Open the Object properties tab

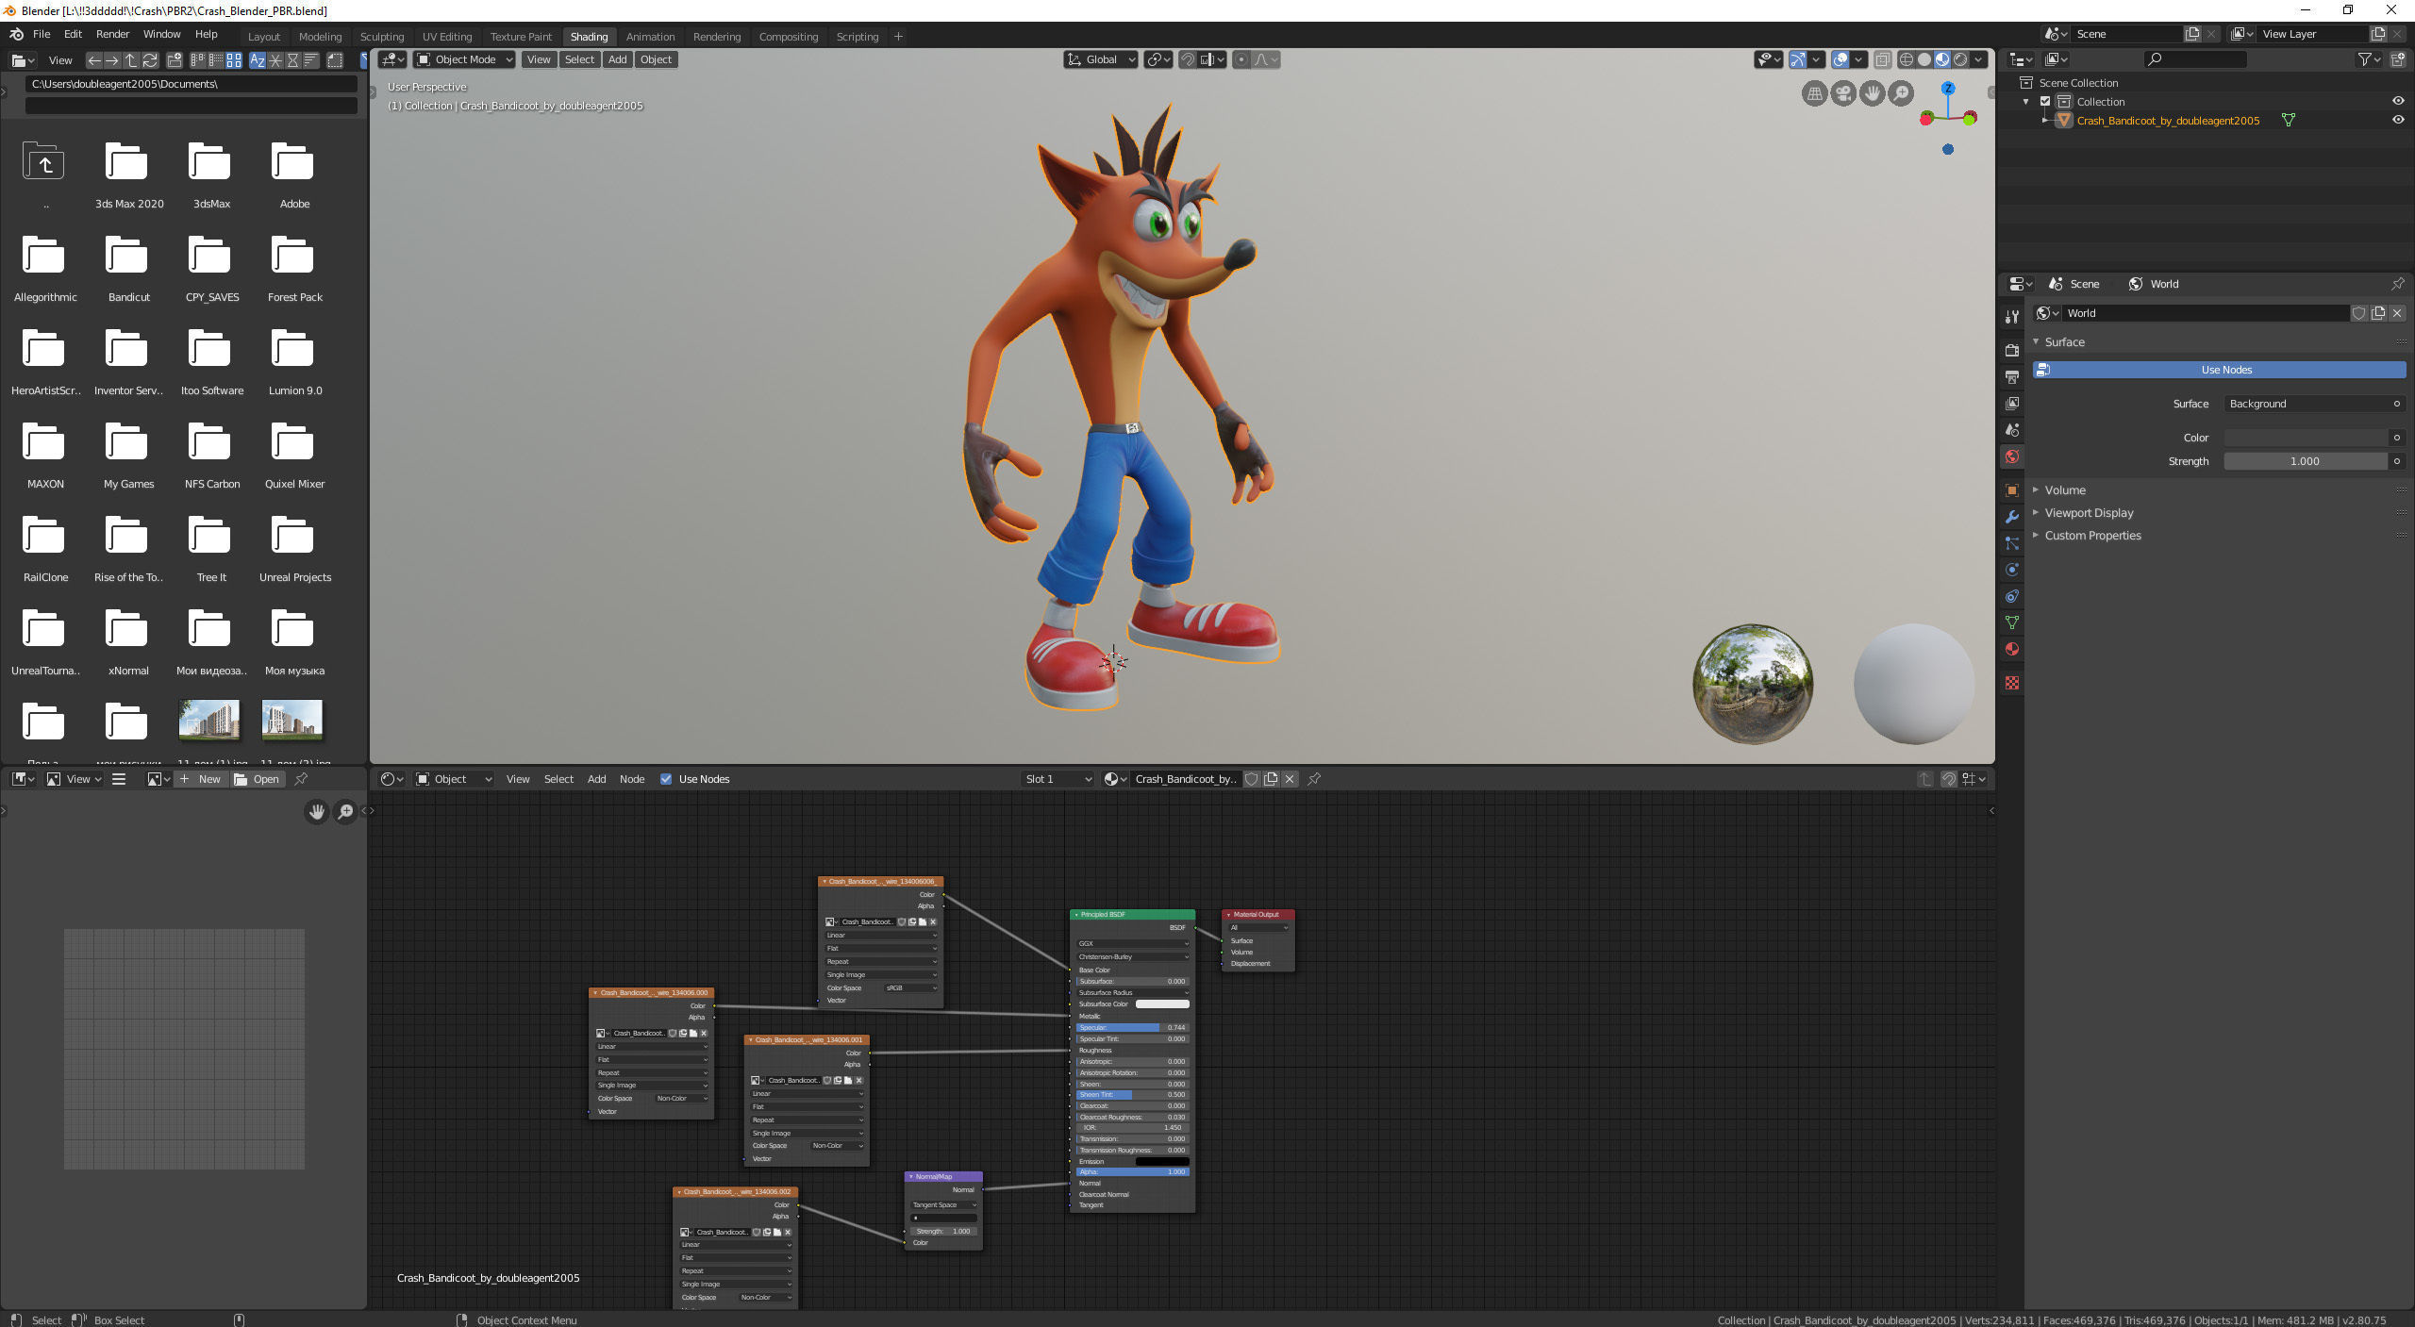2012,490
